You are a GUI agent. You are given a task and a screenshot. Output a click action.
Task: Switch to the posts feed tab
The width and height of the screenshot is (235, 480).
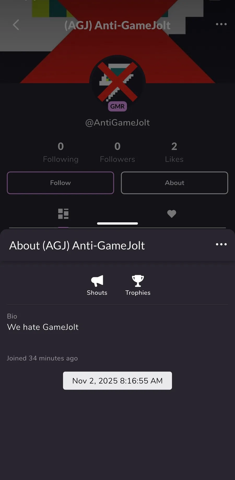tap(63, 214)
